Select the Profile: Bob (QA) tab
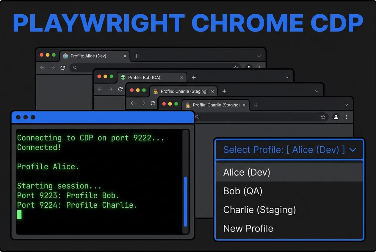This screenshot has width=376, height=252. [144, 78]
